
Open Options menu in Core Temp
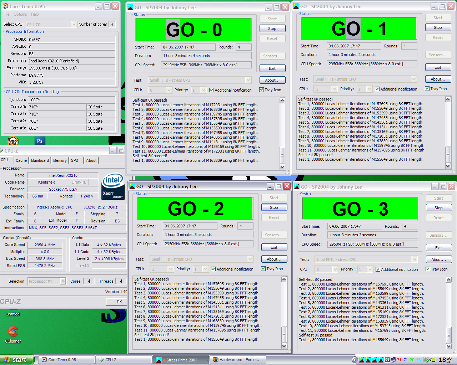[x=20, y=14]
